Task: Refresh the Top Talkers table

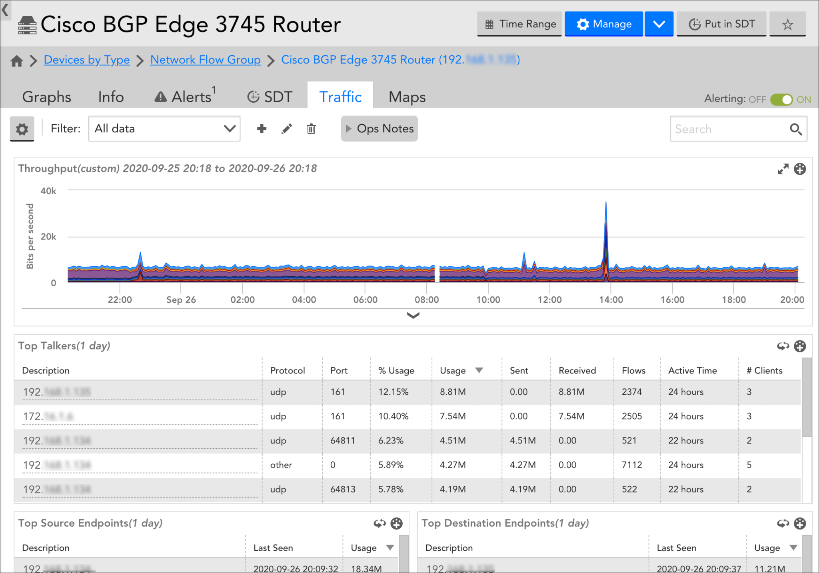Action: [783, 346]
